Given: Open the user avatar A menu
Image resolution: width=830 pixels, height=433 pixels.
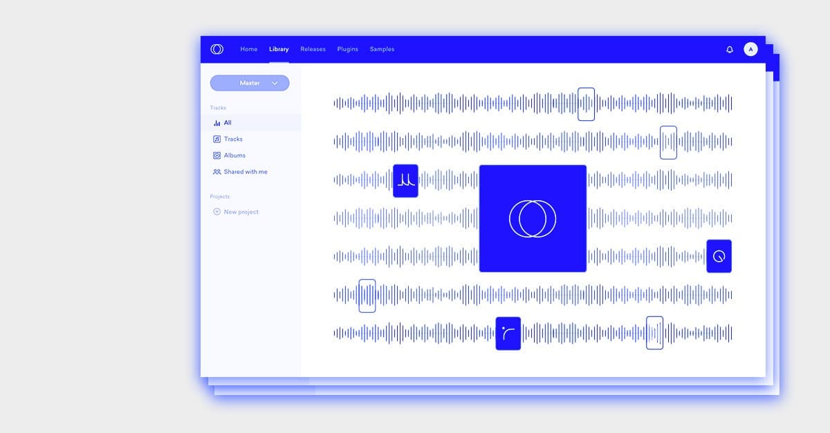Looking at the screenshot, I should click(750, 49).
